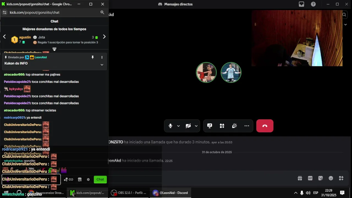Hang up the Discord call
The image size is (352, 198).
click(x=265, y=126)
